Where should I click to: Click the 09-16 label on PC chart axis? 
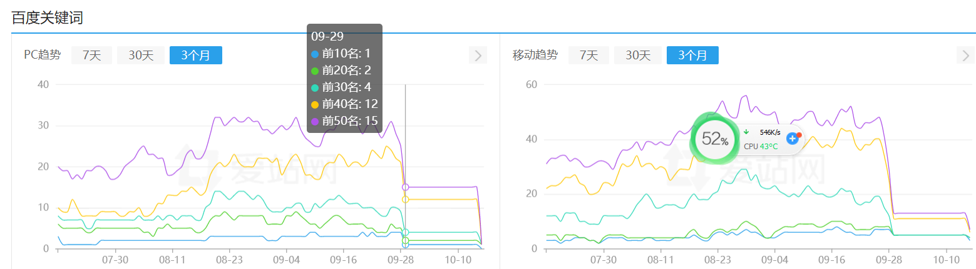point(344,259)
